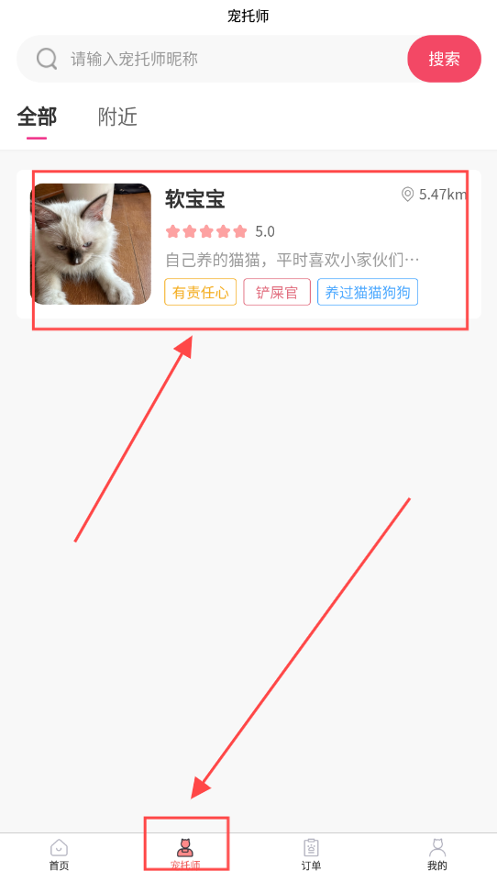The image size is (497, 871).
Task: Click the five-star rating icons
Action: click(x=206, y=231)
